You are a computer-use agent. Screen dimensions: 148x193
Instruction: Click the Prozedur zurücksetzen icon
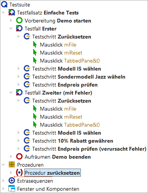point(19,173)
